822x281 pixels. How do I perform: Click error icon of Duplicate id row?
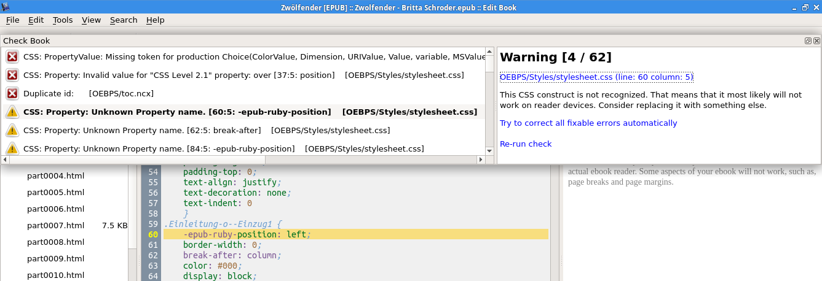pyautogui.click(x=12, y=94)
